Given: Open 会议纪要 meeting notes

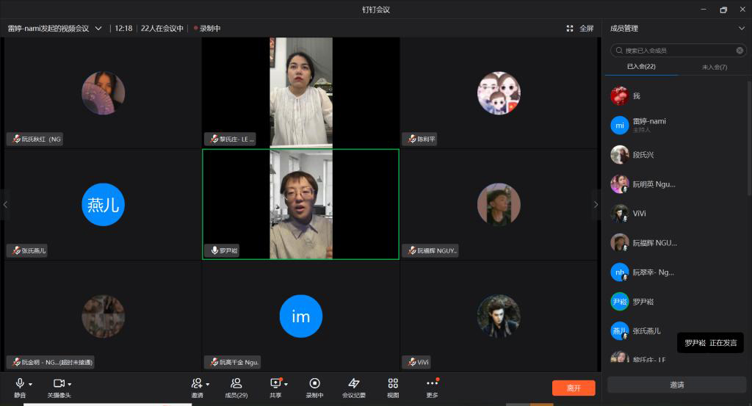Looking at the screenshot, I should point(354,384).
